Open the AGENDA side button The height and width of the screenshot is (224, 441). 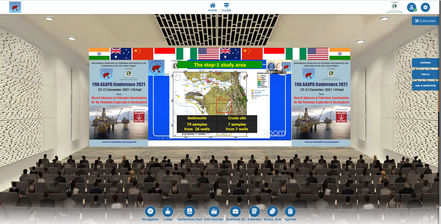click(x=425, y=63)
